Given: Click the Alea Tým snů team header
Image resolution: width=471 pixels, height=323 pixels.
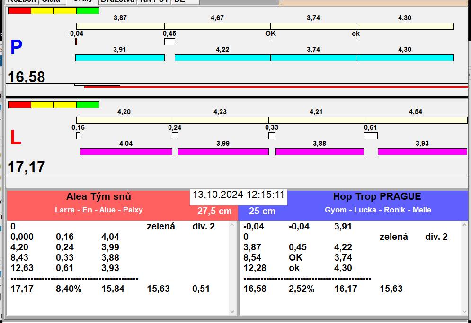Looking at the screenshot, I should pos(98,196).
